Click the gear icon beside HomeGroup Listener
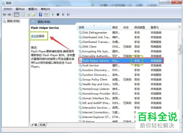The image size is (183, 133). [x=80, y=89]
